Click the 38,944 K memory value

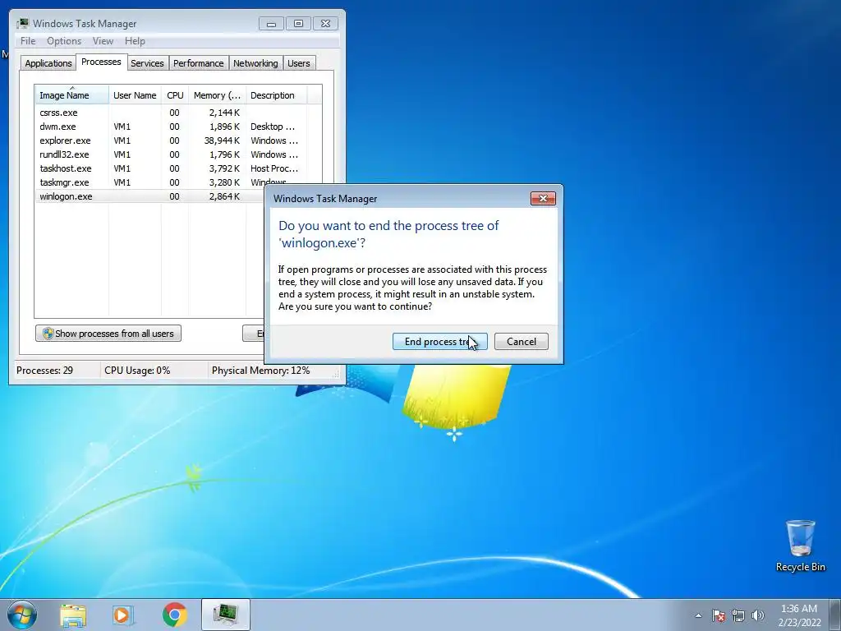coord(222,140)
